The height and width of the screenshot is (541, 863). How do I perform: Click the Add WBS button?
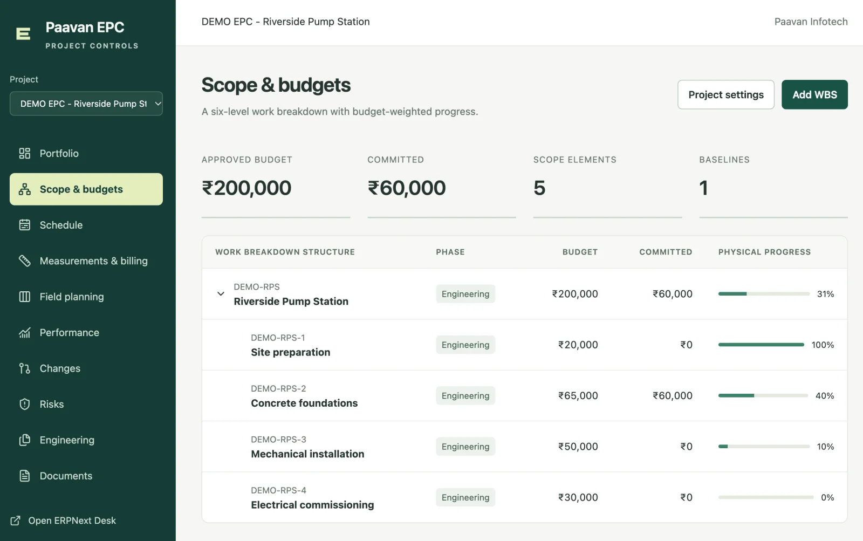click(814, 94)
